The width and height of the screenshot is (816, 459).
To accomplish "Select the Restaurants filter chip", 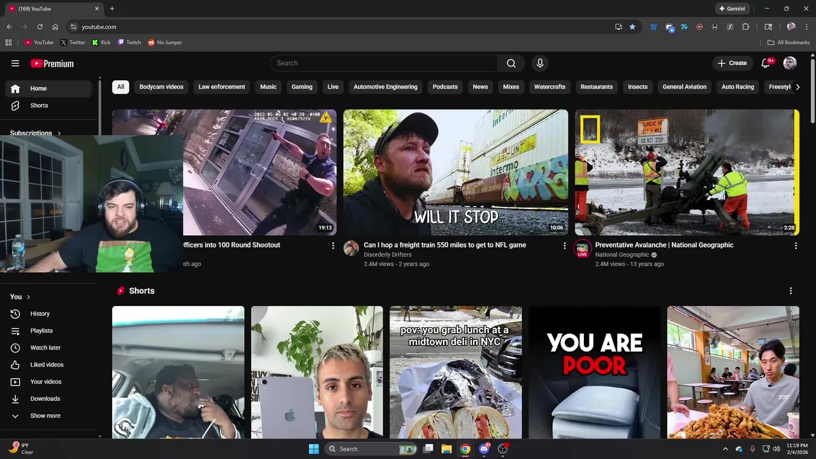I will 597,87.
